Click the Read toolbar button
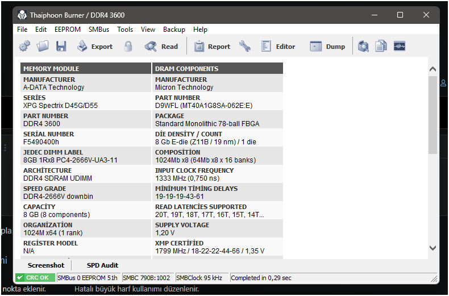This screenshot has height=296, width=449. (x=161, y=47)
